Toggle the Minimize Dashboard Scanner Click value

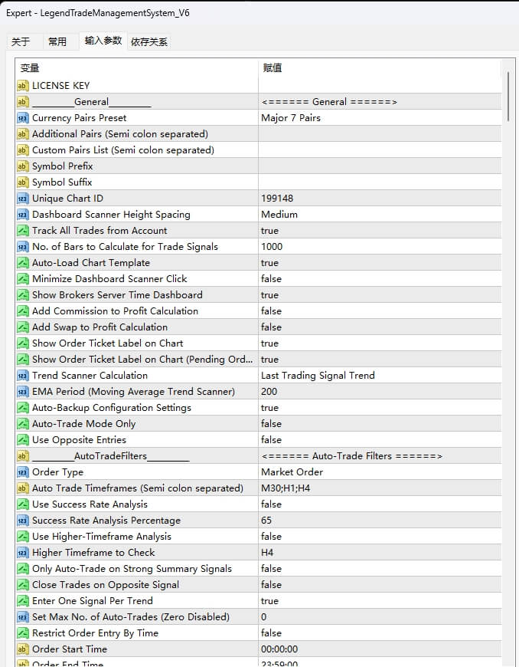[380, 279]
